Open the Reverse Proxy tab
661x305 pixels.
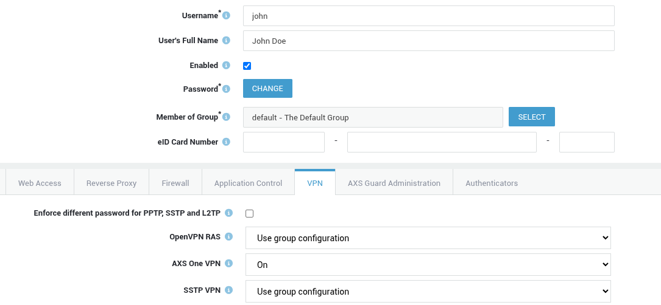(x=111, y=183)
